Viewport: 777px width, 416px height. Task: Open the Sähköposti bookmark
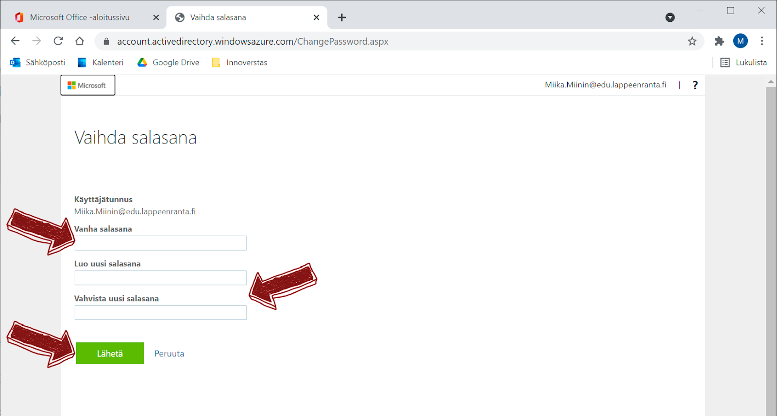pos(38,63)
